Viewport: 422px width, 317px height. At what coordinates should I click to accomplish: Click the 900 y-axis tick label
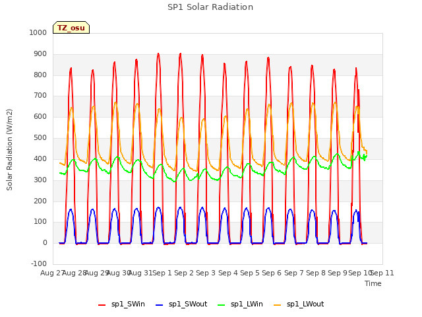(40, 54)
